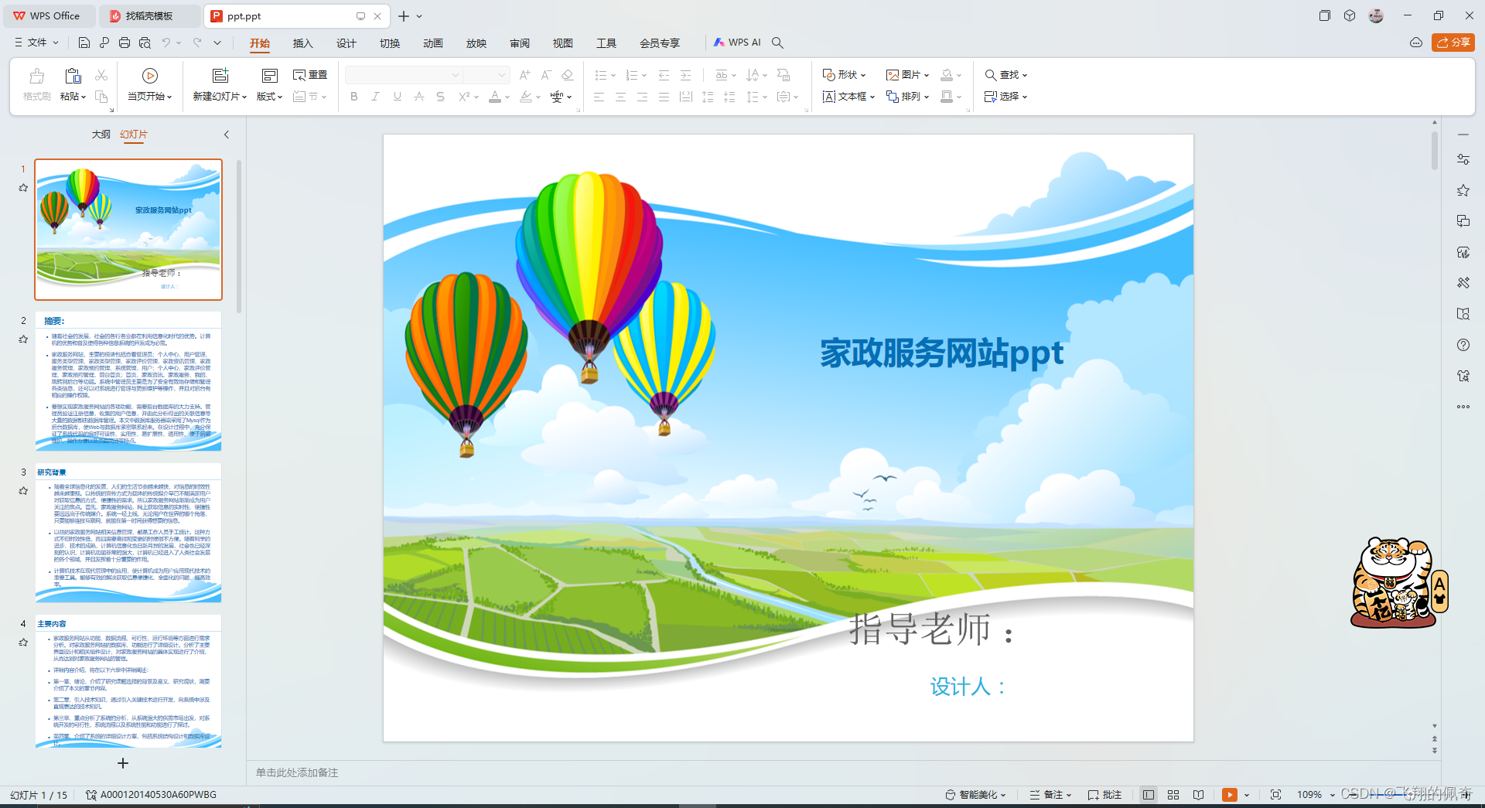This screenshot has height=808, width=1485.
Task: Open the 选择 select dropdown
Action: [x=1005, y=97]
